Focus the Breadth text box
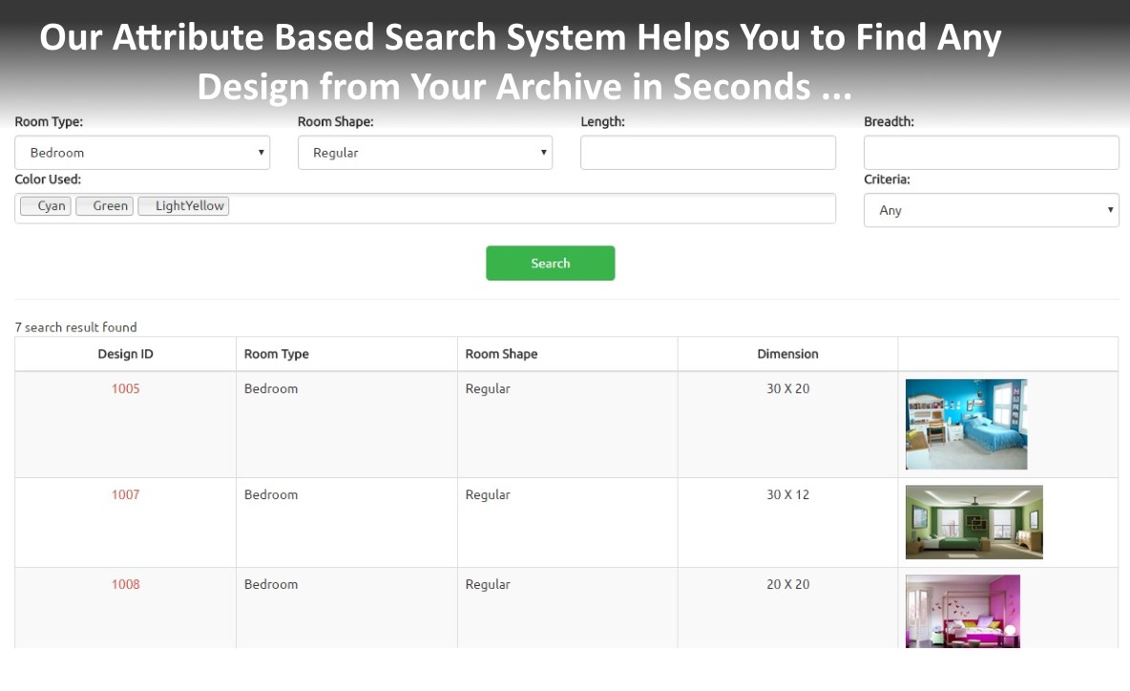Image resolution: width=1130 pixels, height=691 pixels. 991,153
